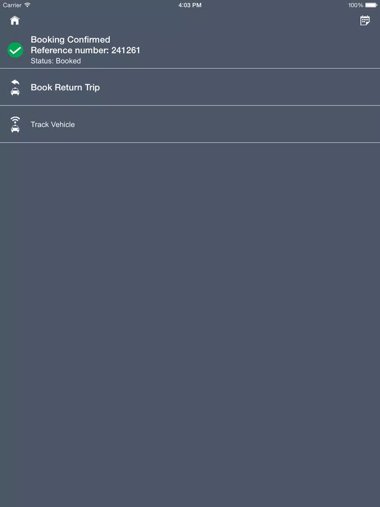Tap the Reference number label
380x507 pixels.
(70, 50)
